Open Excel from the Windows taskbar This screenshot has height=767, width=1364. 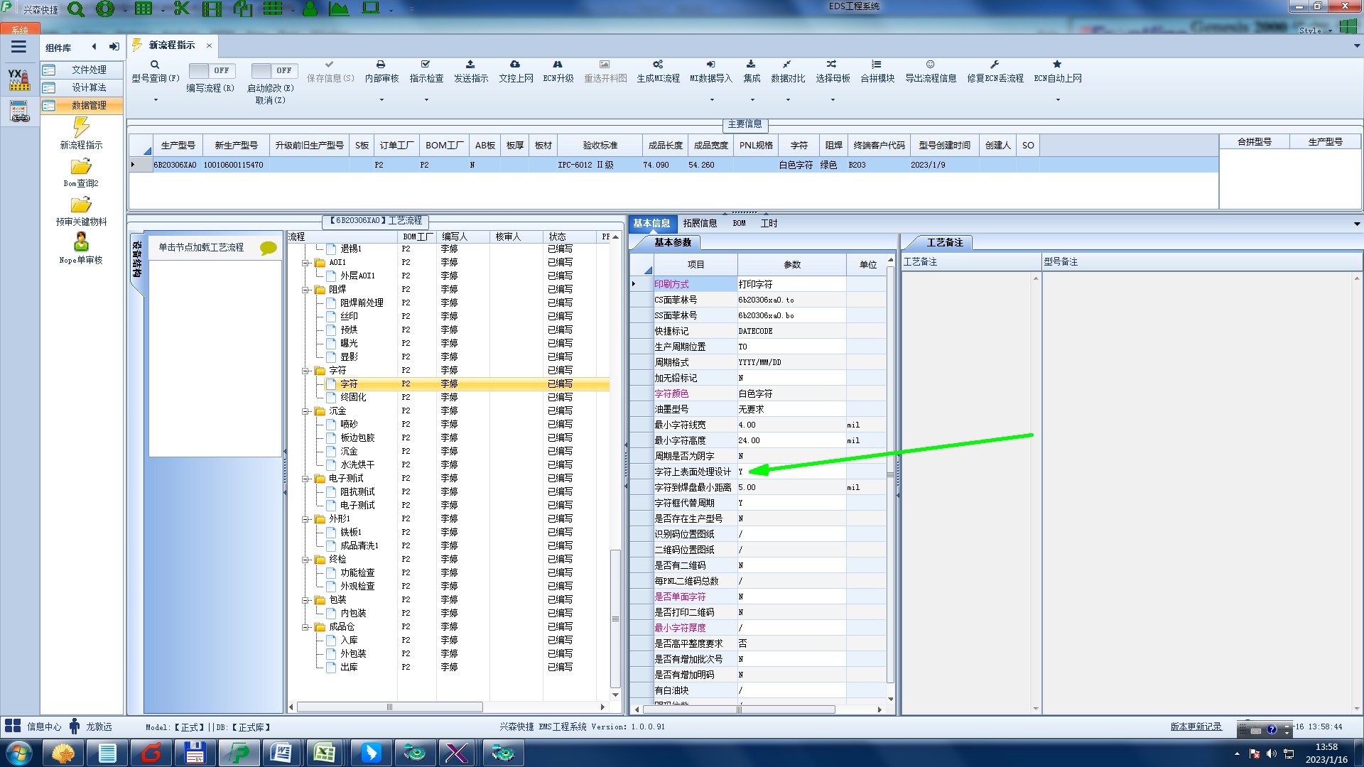coord(325,753)
